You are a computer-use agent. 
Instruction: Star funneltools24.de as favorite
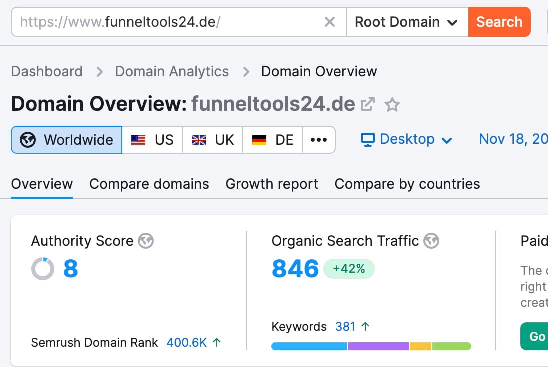coord(392,105)
